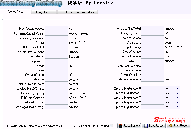191x129 pixels.
Task: Click the AbsoluteStateOfCharge field
Action: [x=56, y=89]
